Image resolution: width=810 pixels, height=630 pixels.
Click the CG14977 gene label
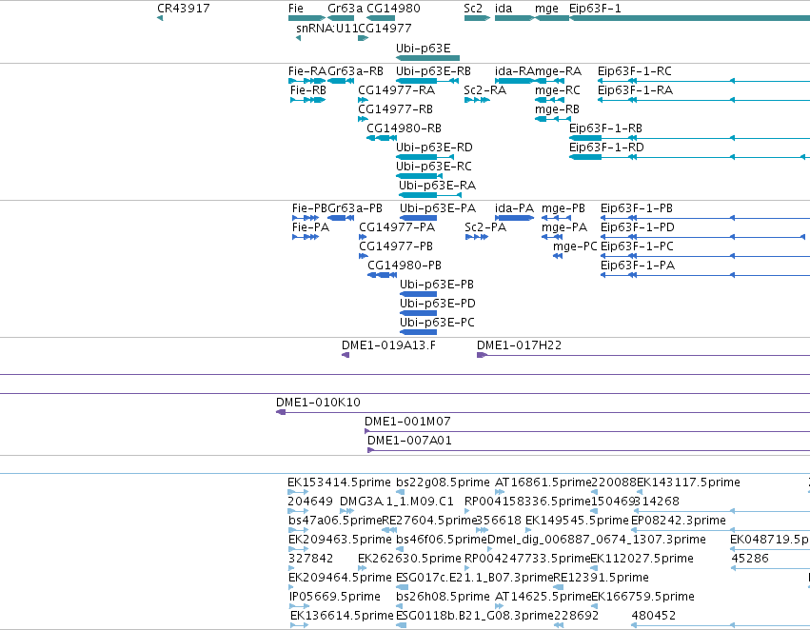(x=385, y=28)
